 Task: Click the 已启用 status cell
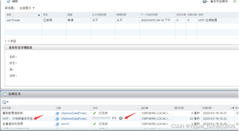(48, 20)
